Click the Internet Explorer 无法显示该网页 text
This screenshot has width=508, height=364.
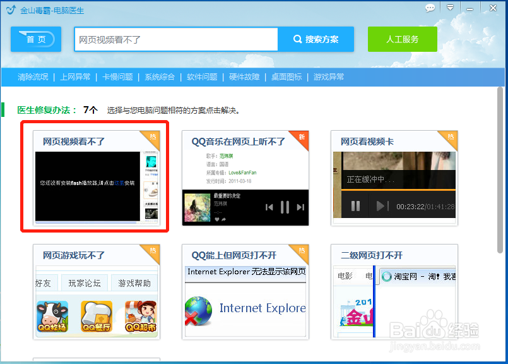click(x=246, y=272)
